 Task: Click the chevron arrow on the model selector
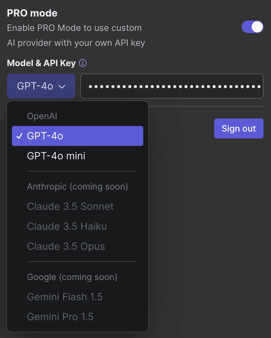(x=62, y=86)
